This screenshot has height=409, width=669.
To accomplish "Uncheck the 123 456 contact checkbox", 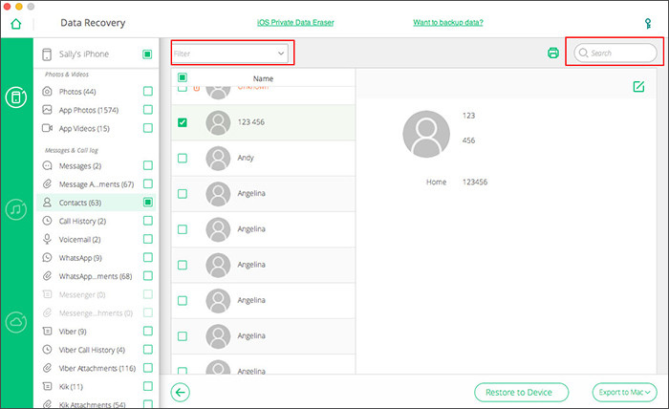I will point(183,122).
